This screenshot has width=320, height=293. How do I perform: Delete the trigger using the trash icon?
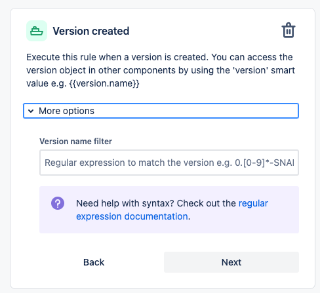(289, 30)
